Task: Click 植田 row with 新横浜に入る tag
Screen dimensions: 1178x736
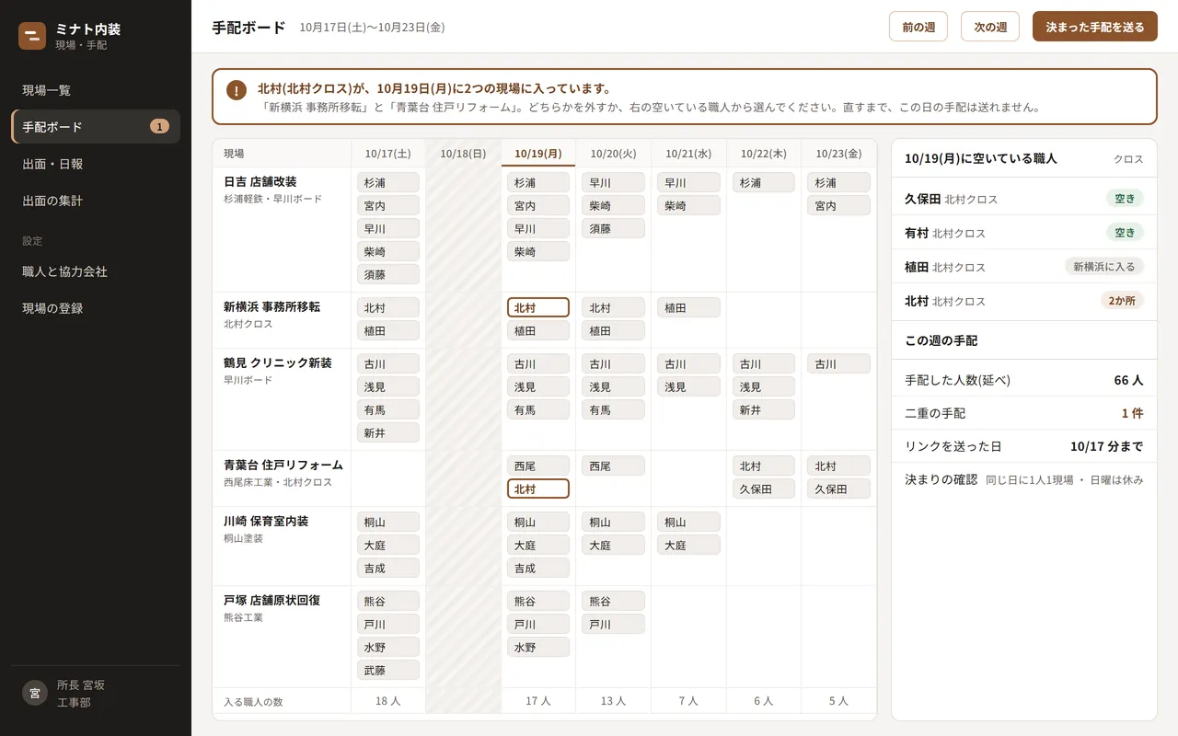Action: [1024, 267]
